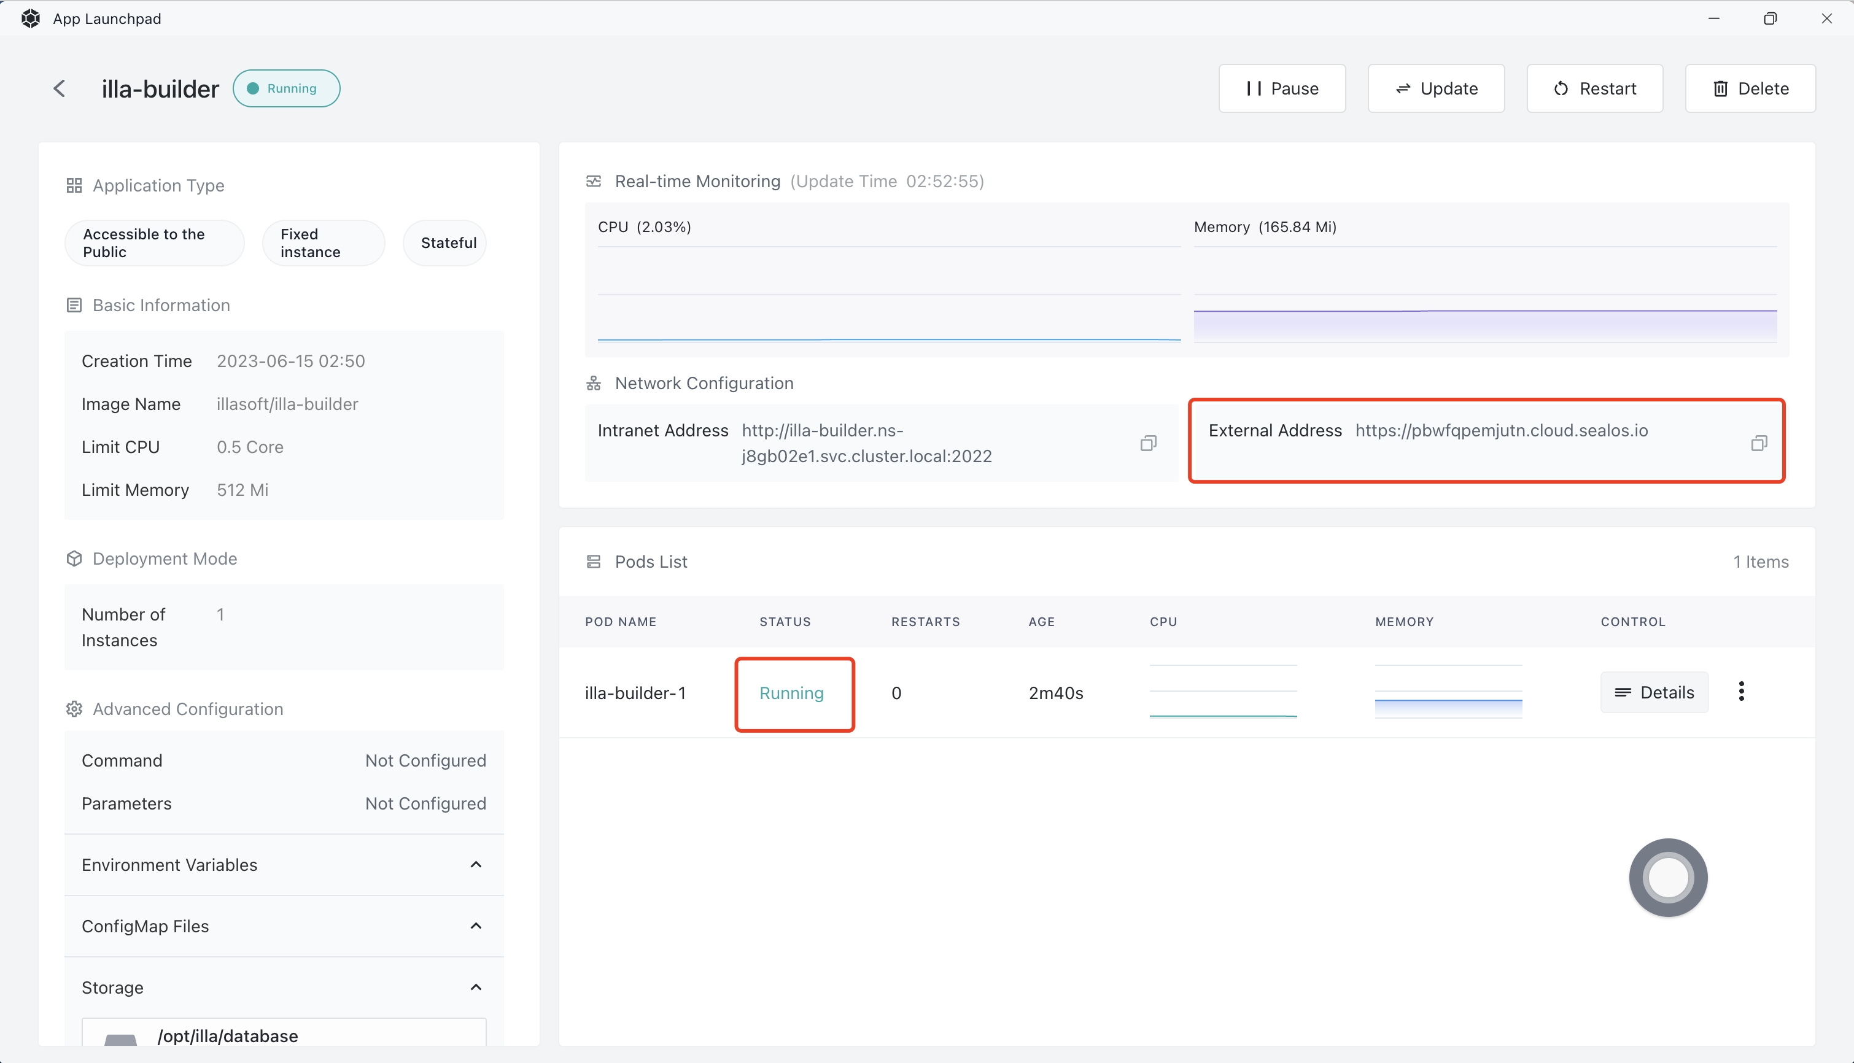Viewport: 1854px width, 1063px height.
Task: Minimize the App Launchpad window
Action: coord(1714,18)
